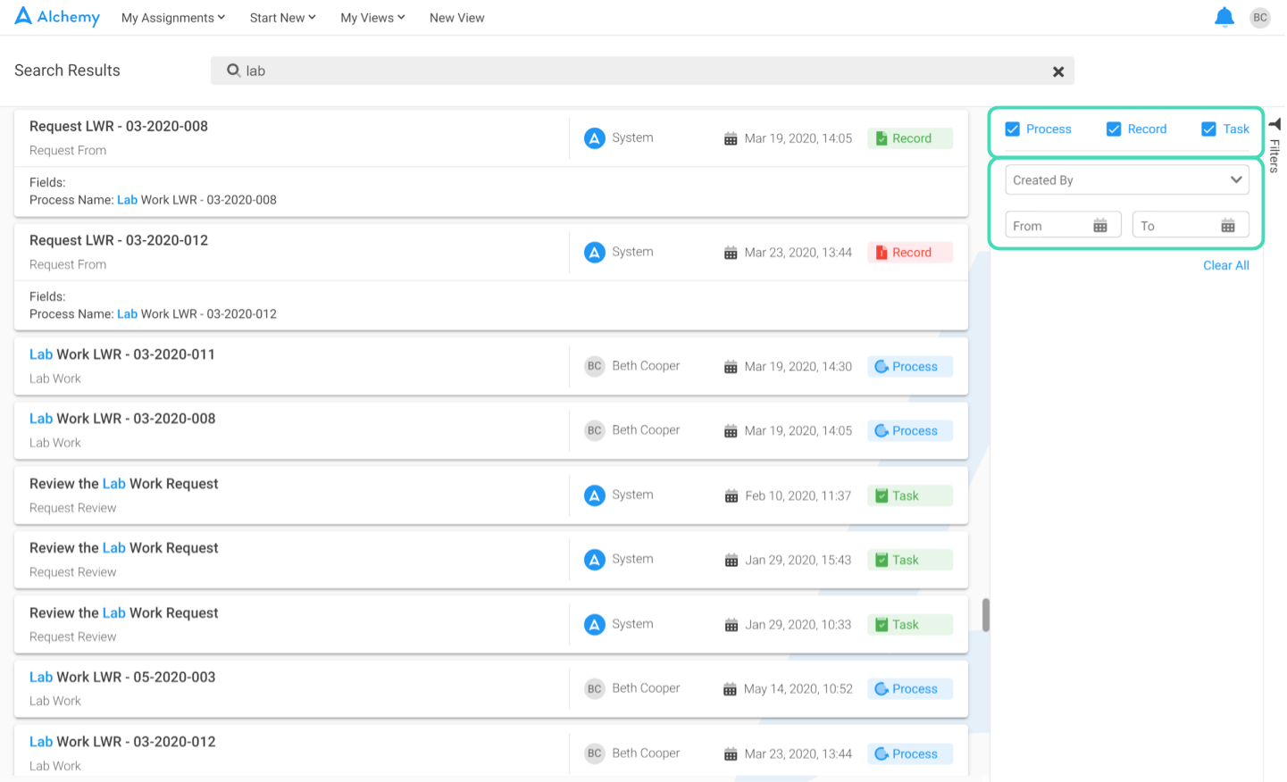1287x782 pixels.
Task: Uncheck the Record filter checkbox
Action: pos(1114,129)
